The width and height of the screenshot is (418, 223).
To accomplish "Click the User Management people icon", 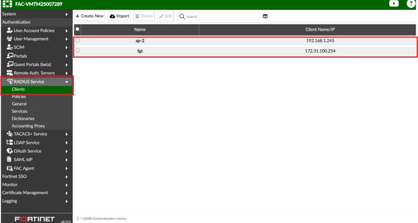I will point(10,39).
